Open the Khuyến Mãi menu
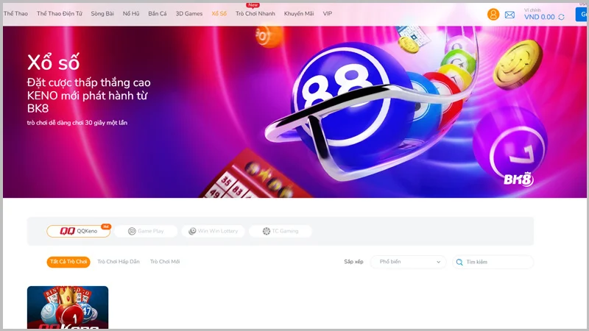589x331 pixels. (x=299, y=13)
